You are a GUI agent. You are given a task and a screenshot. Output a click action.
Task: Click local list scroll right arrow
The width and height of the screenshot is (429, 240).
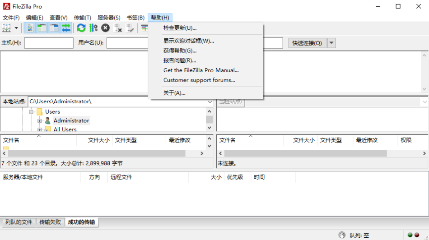[x=202, y=154]
